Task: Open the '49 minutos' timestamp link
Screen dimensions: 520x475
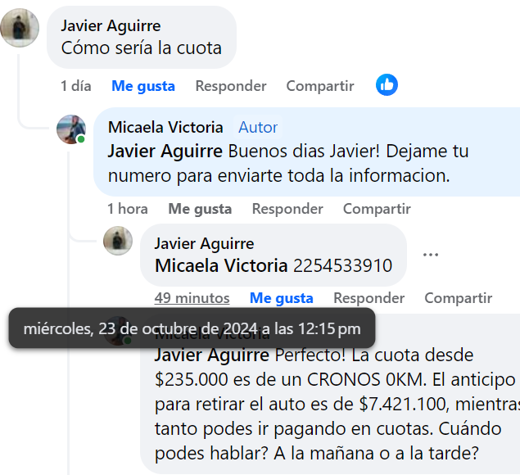Action: pos(192,298)
